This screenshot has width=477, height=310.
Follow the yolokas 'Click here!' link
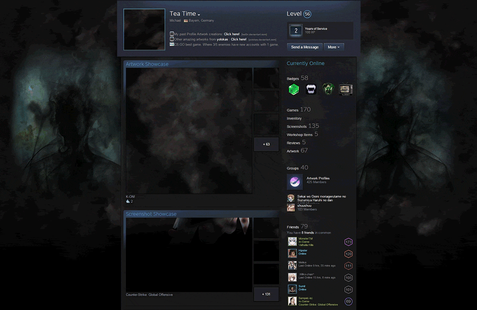click(238, 40)
